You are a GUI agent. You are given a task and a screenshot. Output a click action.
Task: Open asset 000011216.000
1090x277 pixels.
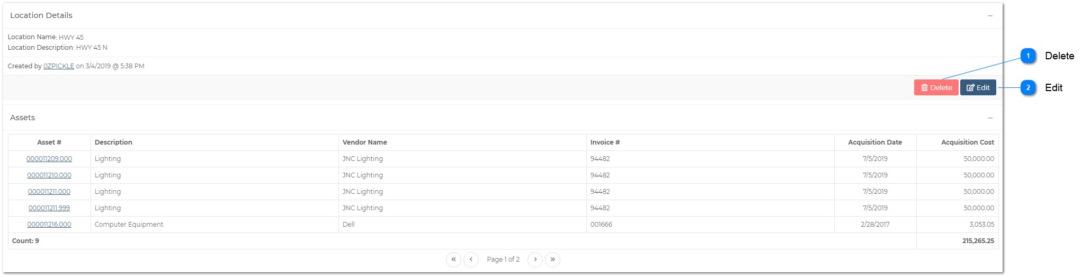(49, 224)
